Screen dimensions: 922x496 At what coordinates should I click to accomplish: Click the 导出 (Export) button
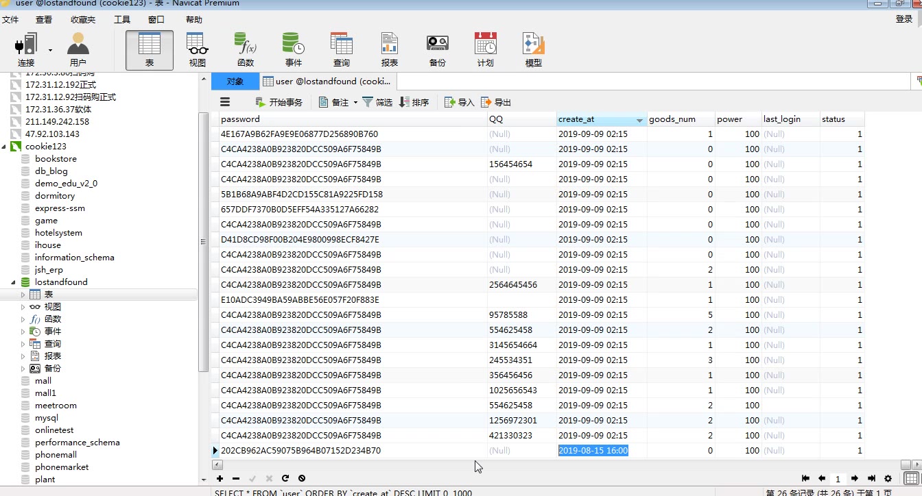click(x=496, y=102)
